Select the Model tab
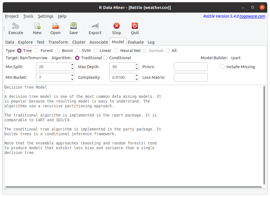 118,42
